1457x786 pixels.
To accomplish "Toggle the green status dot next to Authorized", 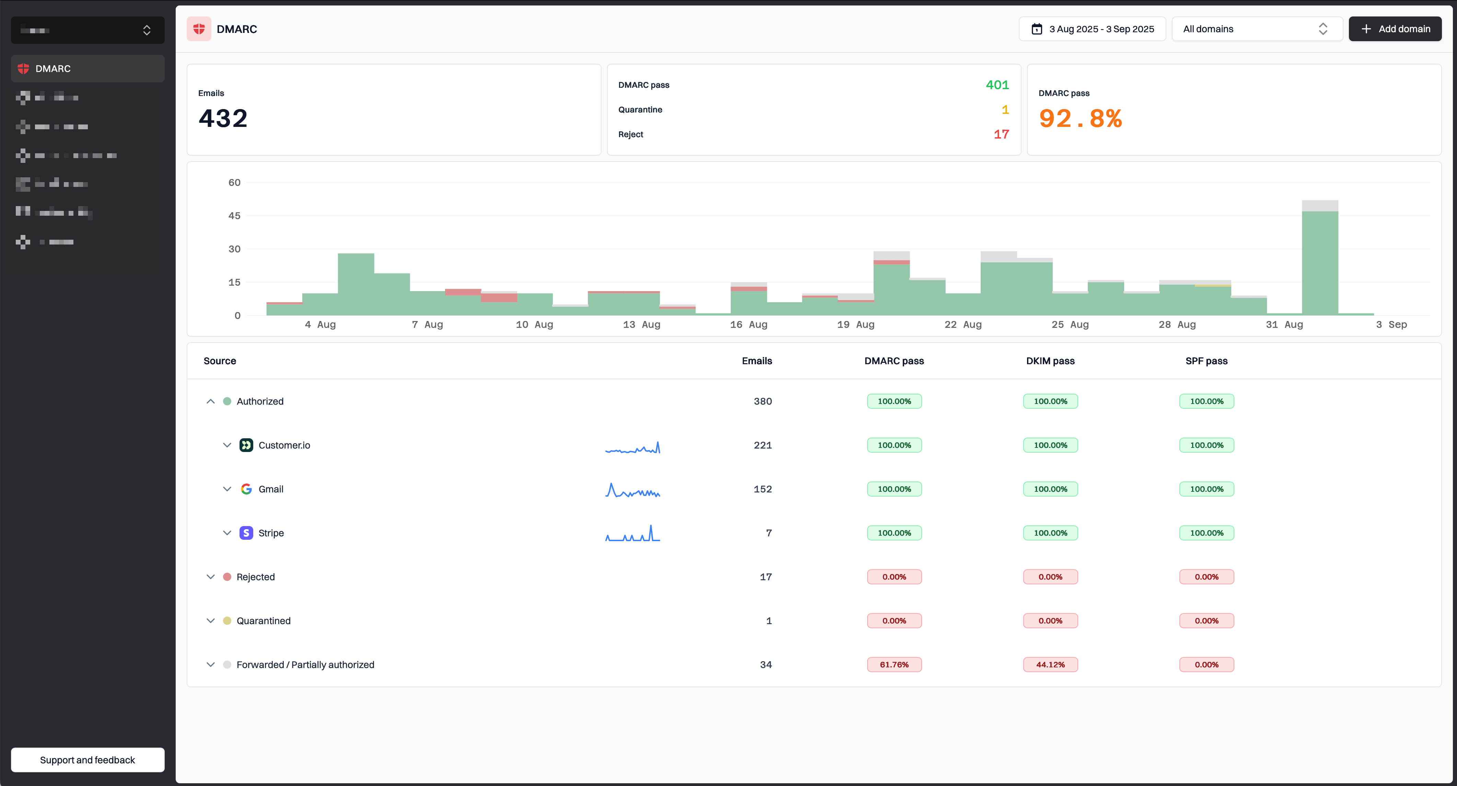I will pos(228,401).
